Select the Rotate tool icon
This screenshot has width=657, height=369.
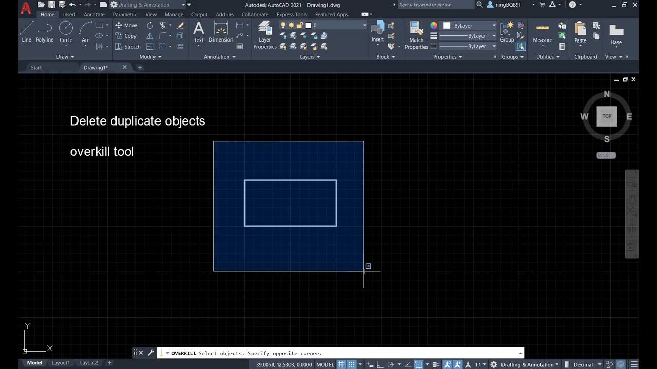[150, 25]
